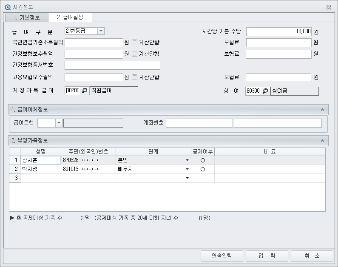
Task: Click the 보험료 field next to 건강보험보수월액
Action: coord(279,54)
